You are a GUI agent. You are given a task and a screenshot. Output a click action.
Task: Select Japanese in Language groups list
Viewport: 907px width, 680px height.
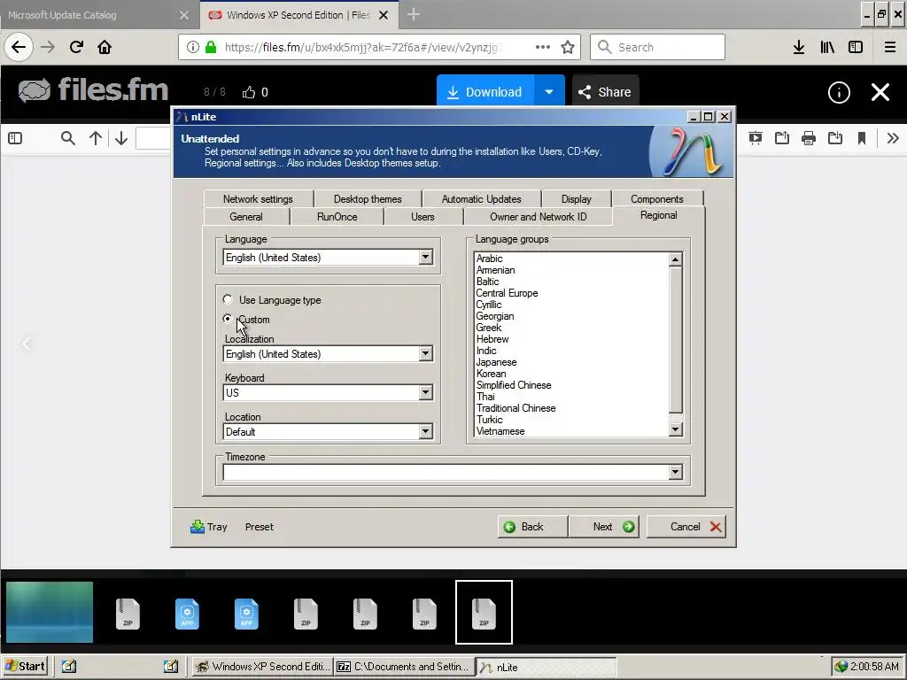pos(496,362)
